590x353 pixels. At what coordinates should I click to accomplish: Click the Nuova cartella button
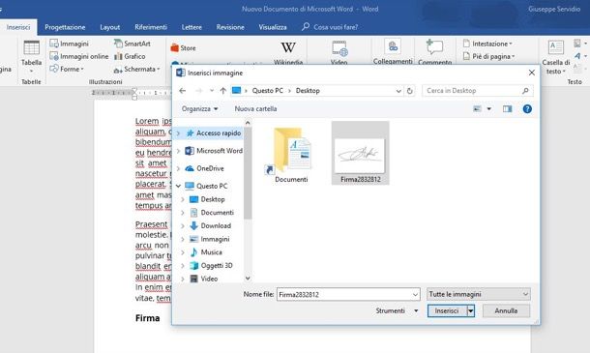pyautogui.click(x=255, y=108)
